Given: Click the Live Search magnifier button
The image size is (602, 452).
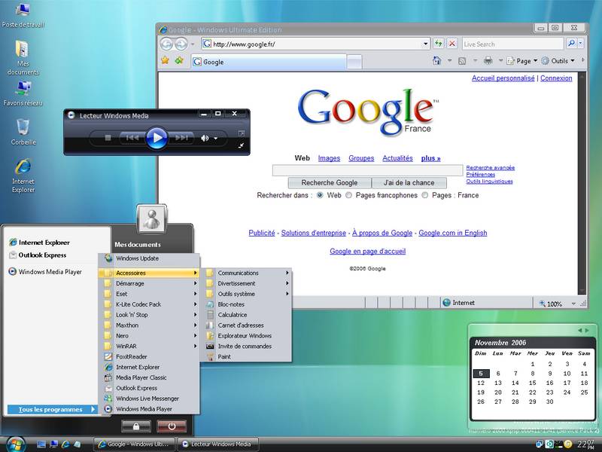Looking at the screenshot, I should click(571, 44).
